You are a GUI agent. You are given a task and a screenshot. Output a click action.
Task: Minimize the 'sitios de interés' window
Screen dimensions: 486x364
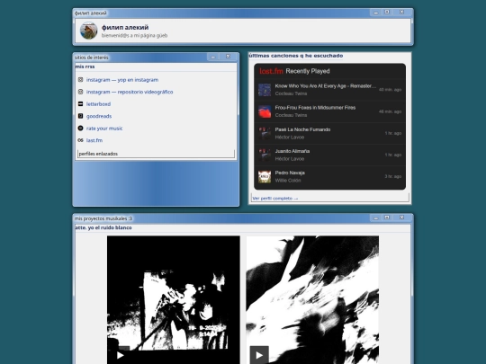click(213, 57)
